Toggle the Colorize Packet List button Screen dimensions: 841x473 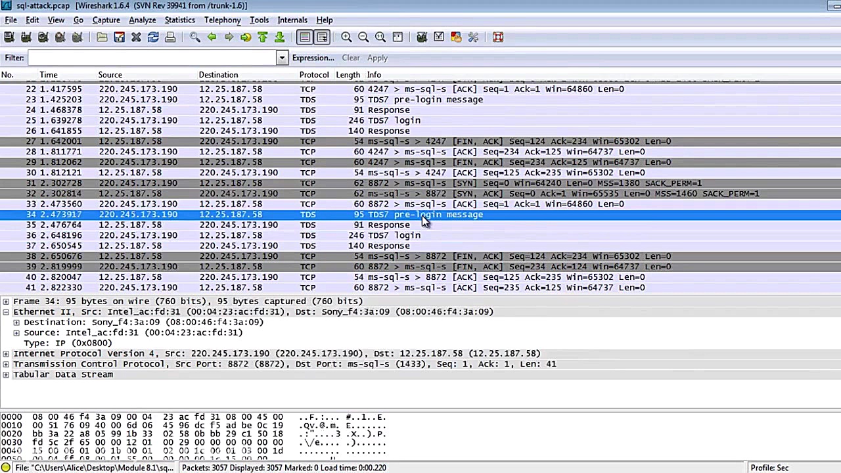[304, 37]
